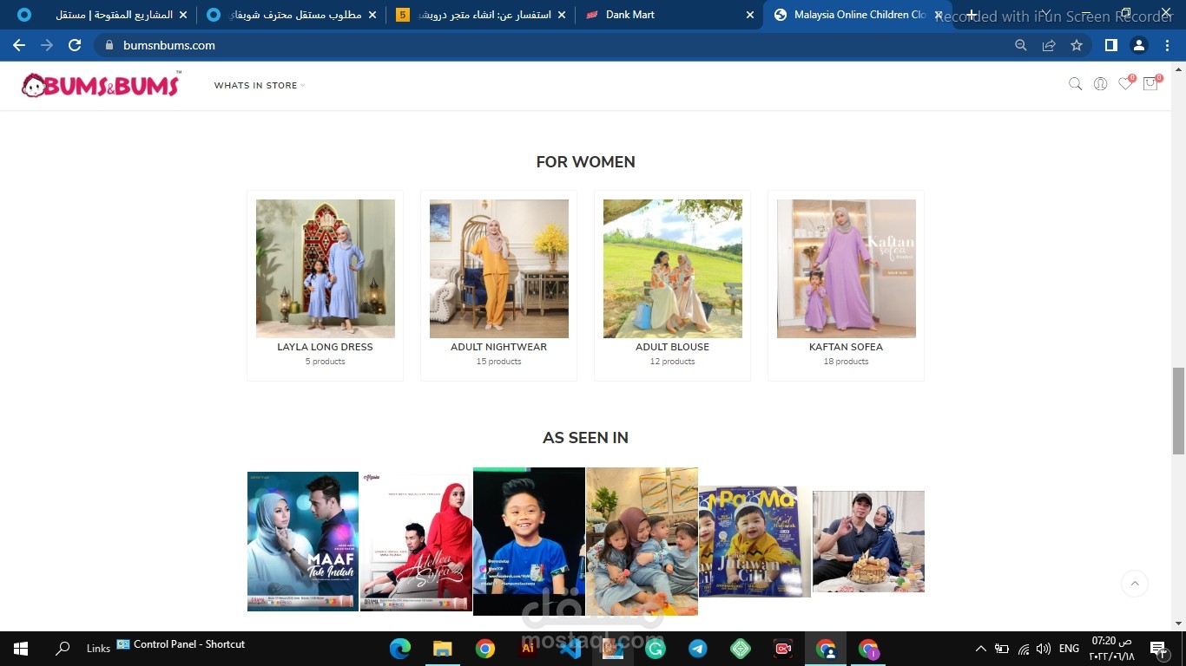
Task: Click the "5 products" count text
Action: 325,362
